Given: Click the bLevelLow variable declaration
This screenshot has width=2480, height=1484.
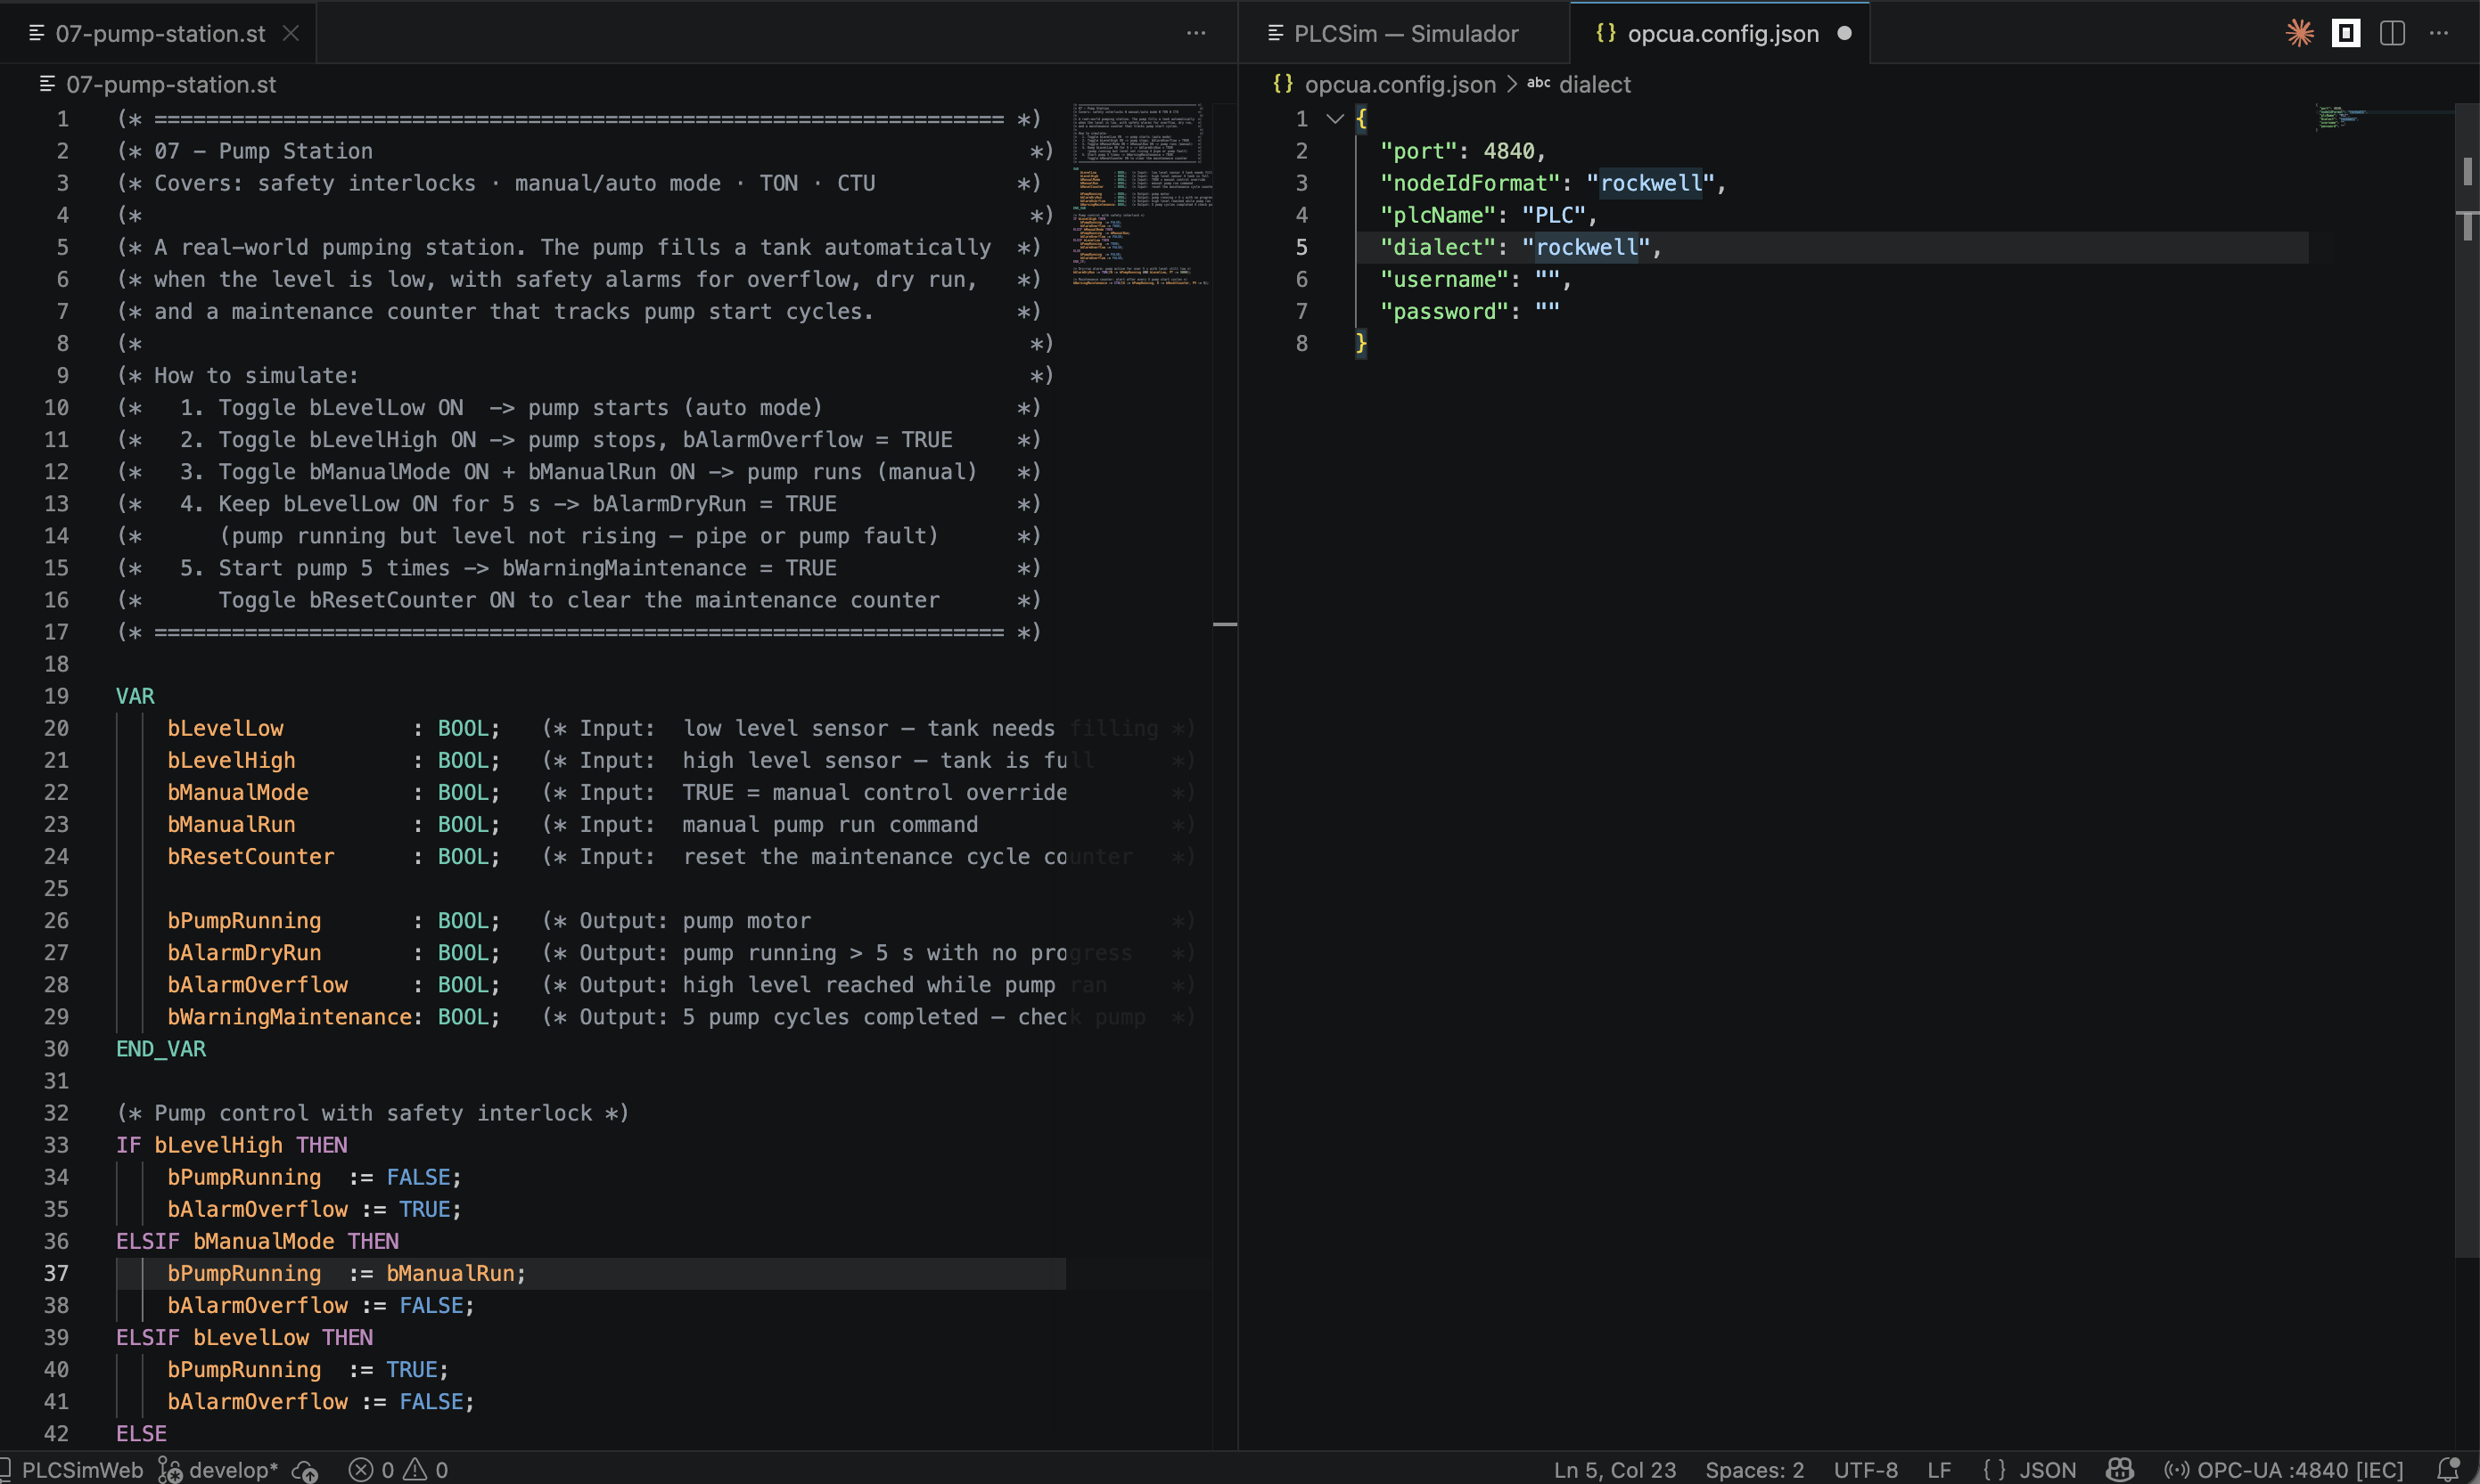Looking at the screenshot, I should coord(226,728).
